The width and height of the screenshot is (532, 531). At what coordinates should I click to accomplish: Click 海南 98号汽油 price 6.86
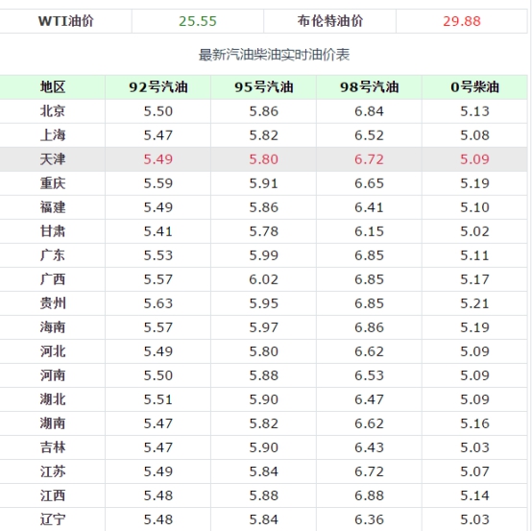tap(369, 327)
